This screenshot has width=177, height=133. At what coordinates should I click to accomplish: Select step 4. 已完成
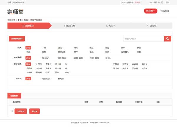pyautogui.click(x=152, y=26)
